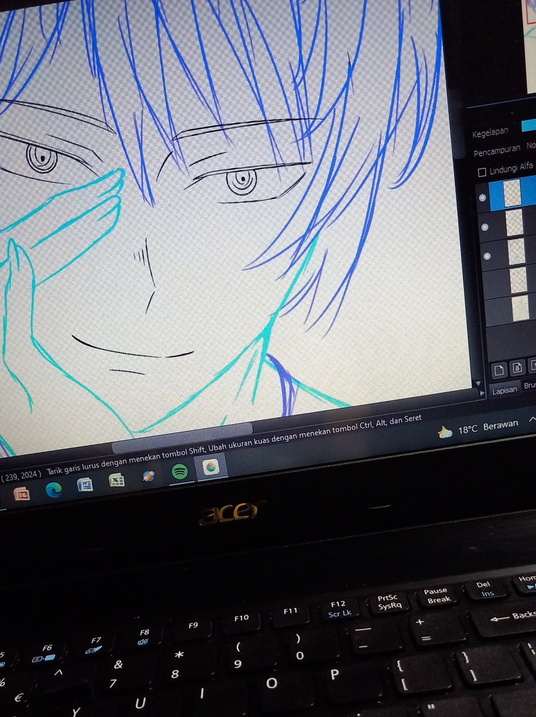The image size is (536, 717).
Task: Open the round taskbar app beside Spotify
Action: [149, 476]
